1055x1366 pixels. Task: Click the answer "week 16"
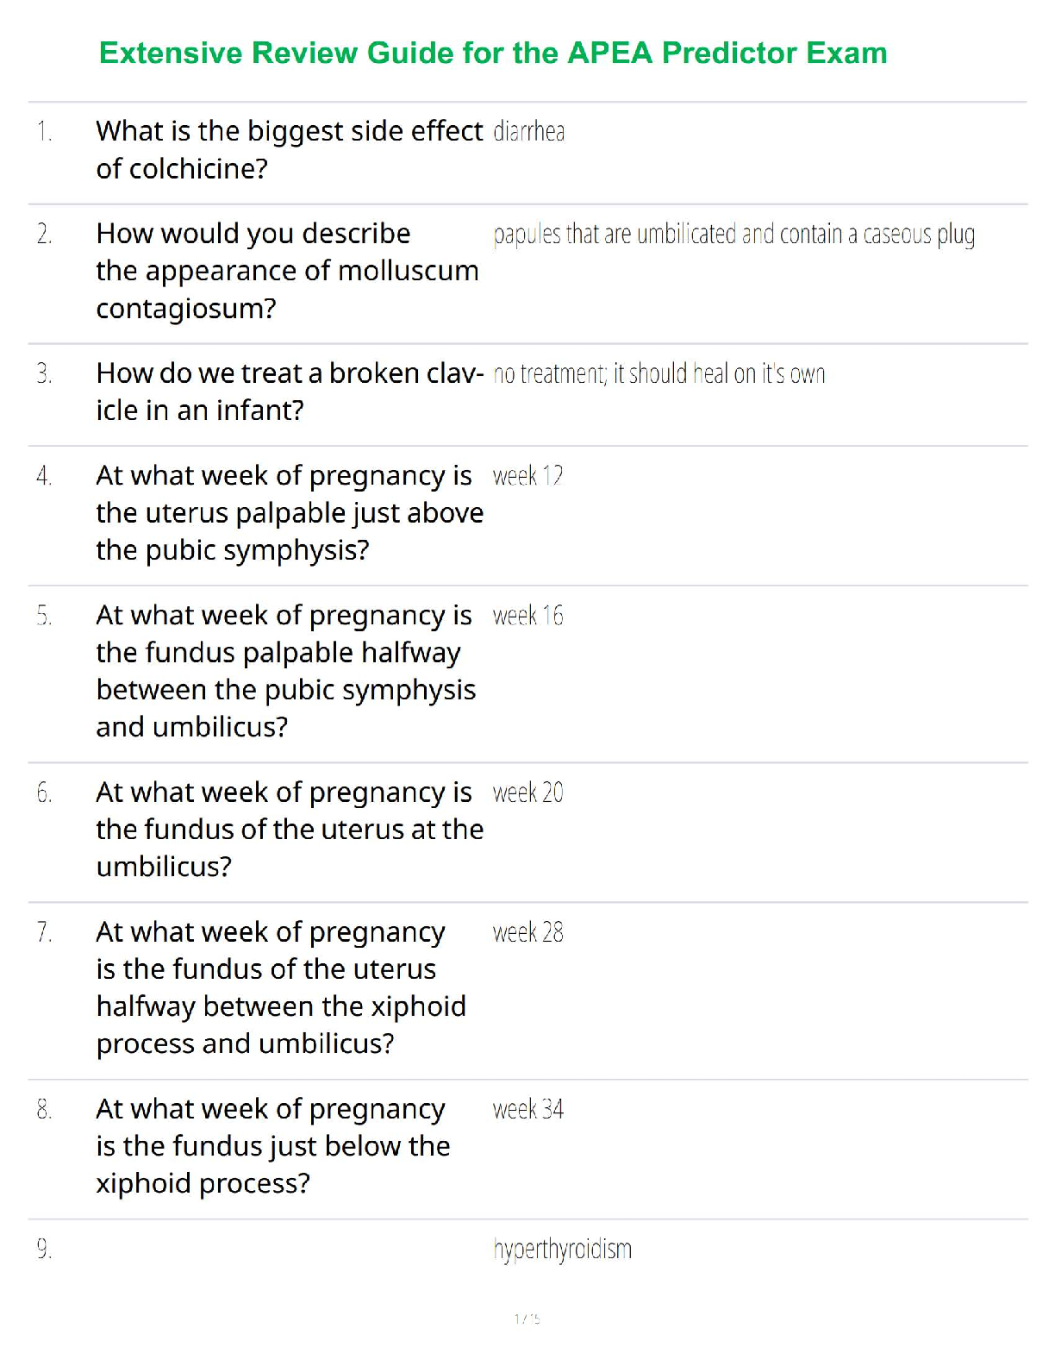tap(527, 616)
